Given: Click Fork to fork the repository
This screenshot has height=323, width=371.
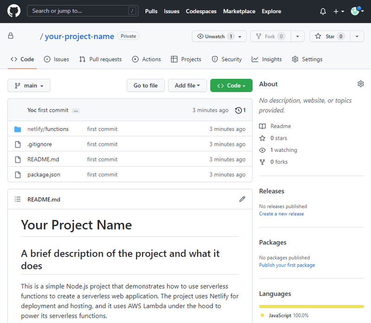Looking at the screenshot, I should pos(270,36).
